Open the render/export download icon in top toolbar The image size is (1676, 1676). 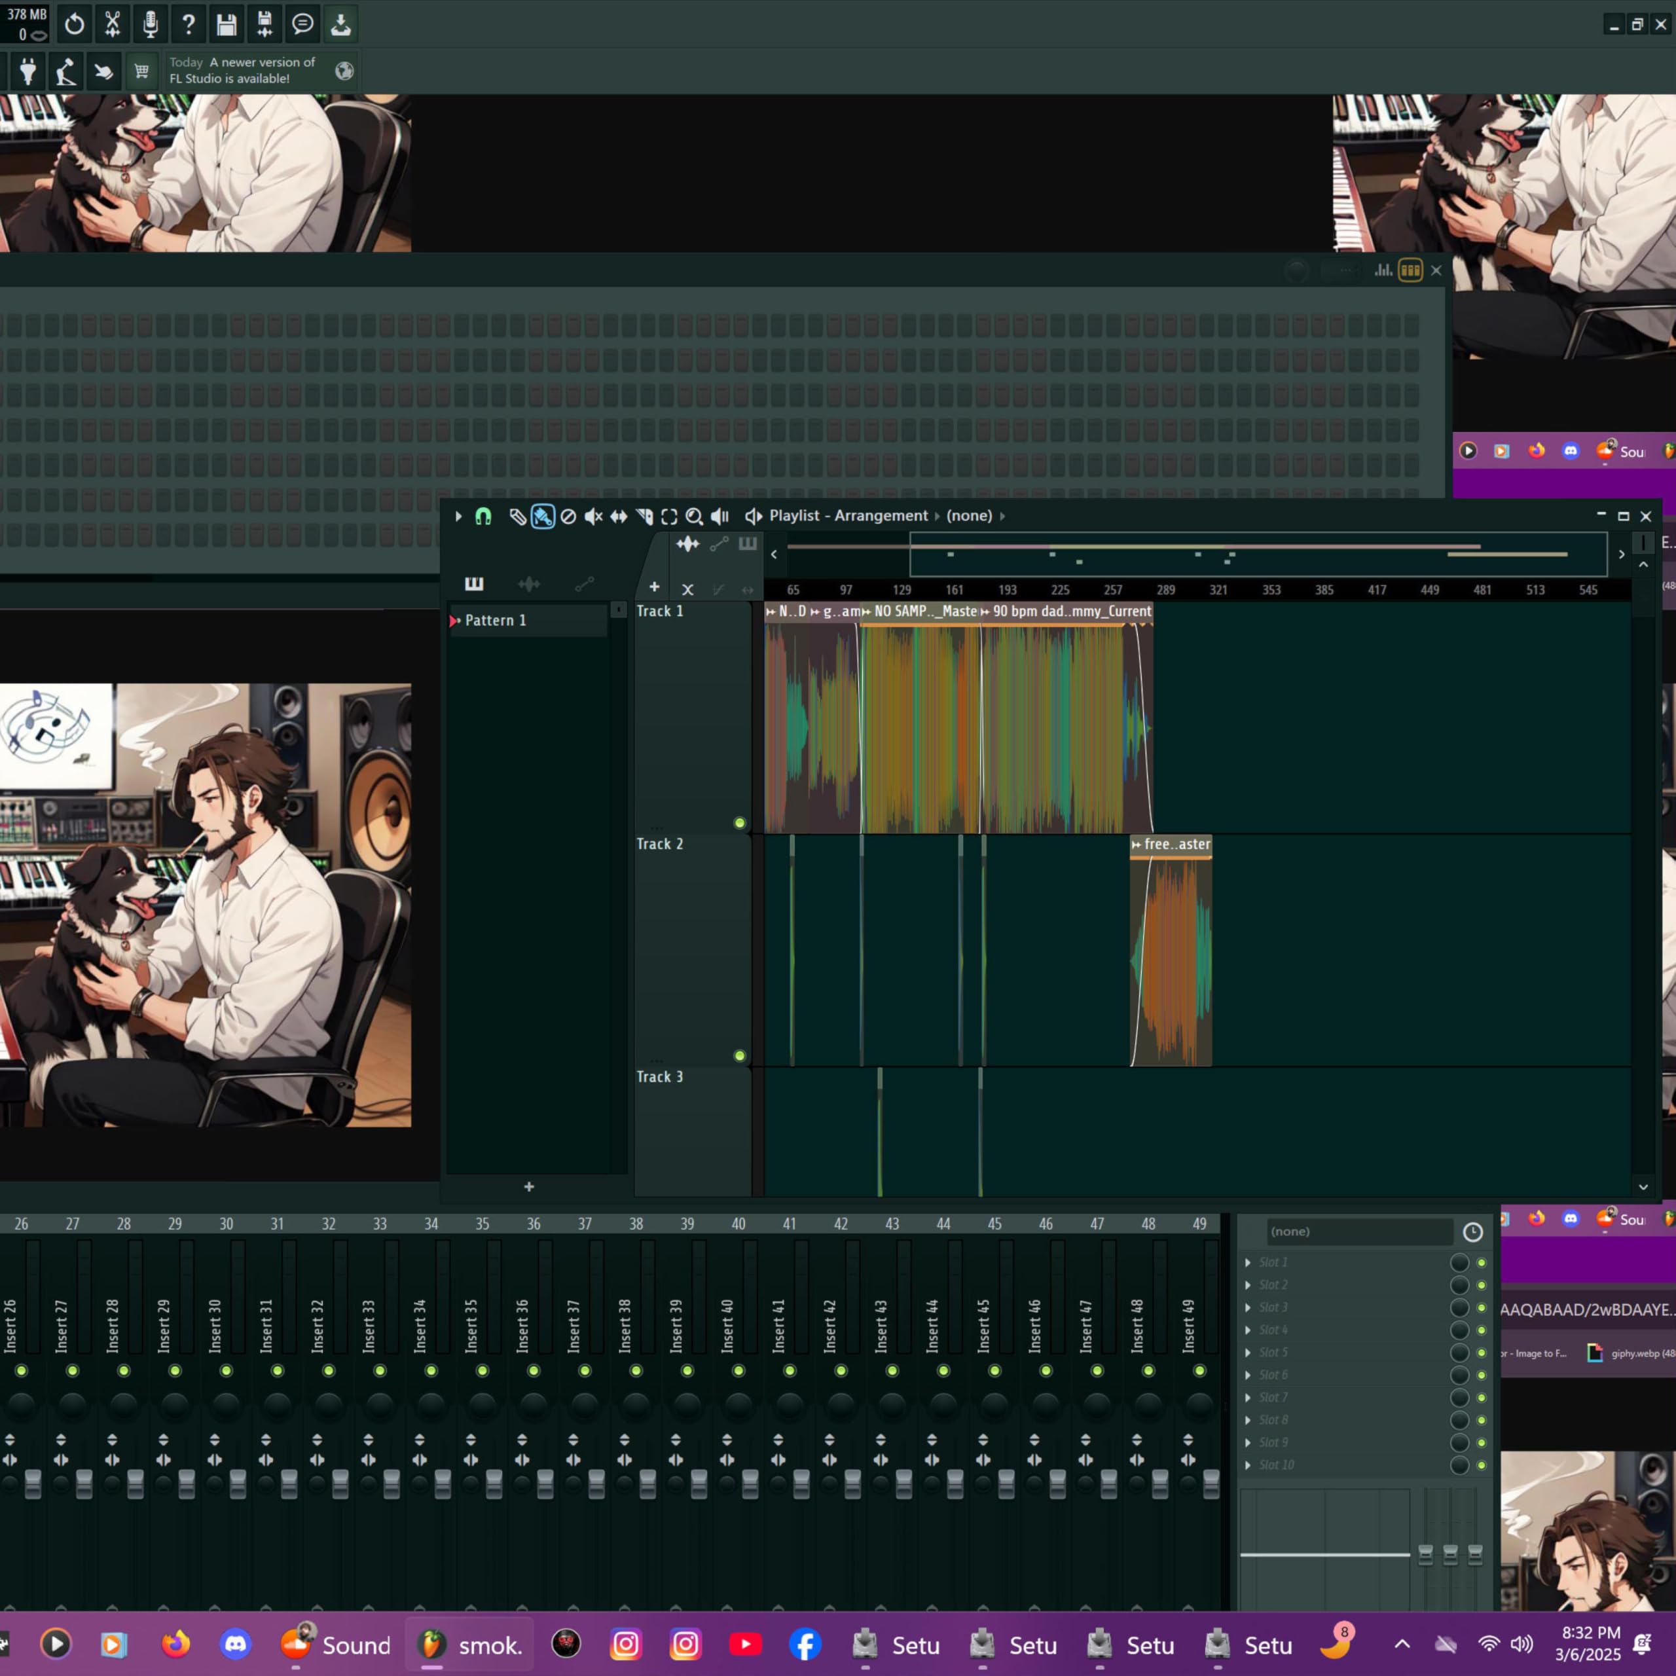[341, 24]
